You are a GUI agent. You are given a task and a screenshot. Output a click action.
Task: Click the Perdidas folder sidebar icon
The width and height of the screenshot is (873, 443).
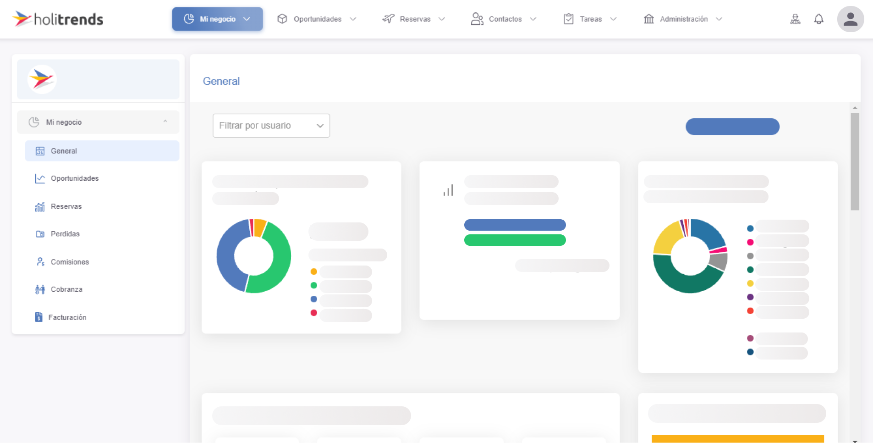[x=40, y=234]
